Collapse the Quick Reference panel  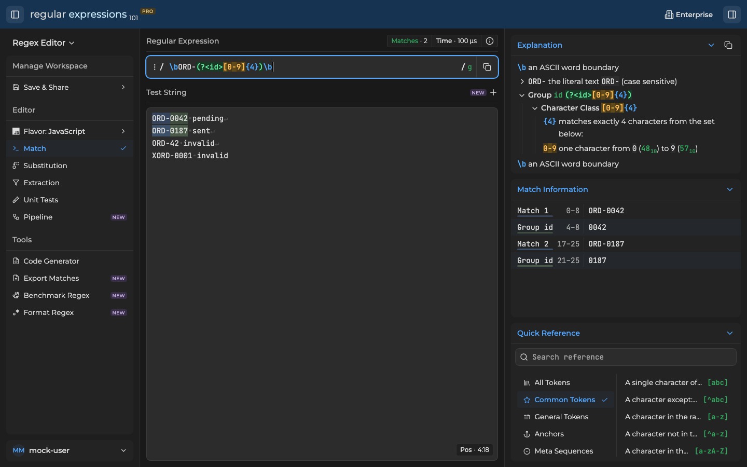tap(730, 333)
